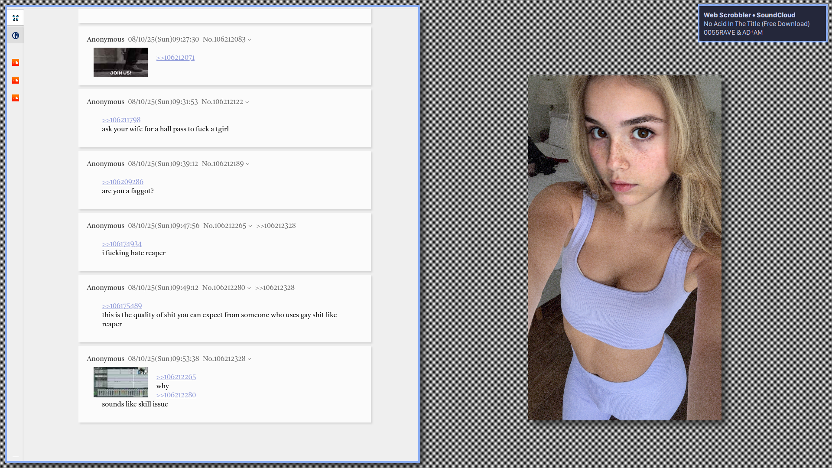Click 'Anonymous' name on post 106212083
Screen dimensions: 832x468
[105, 39]
